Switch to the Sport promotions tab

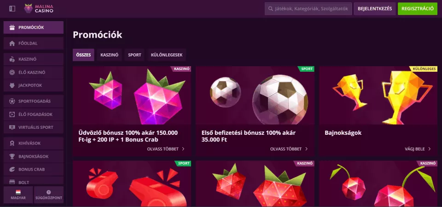pos(134,55)
